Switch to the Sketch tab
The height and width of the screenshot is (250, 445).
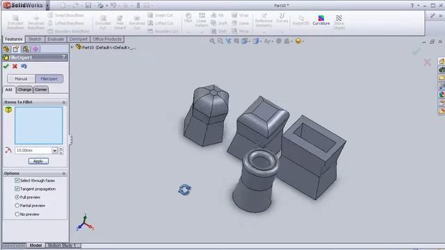point(35,39)
